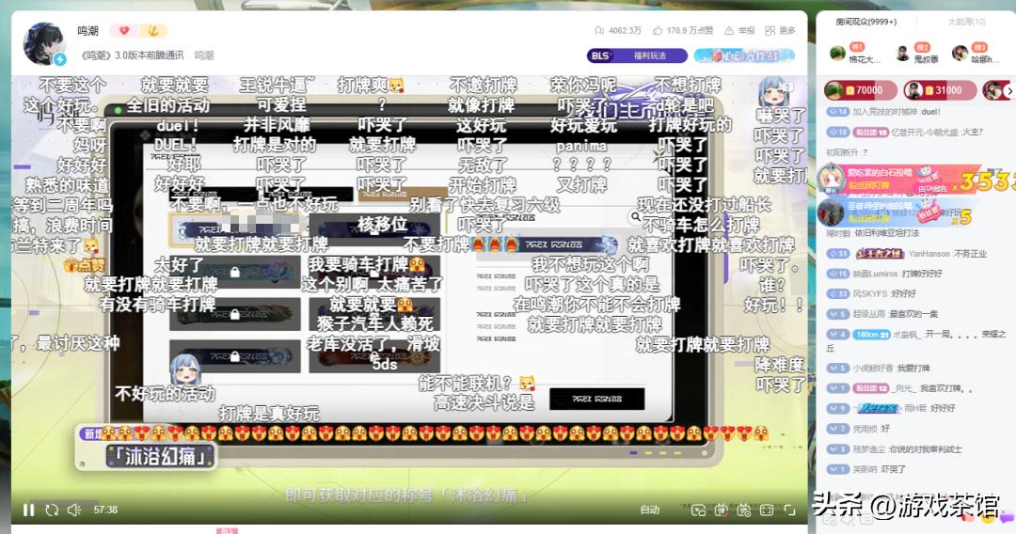Click the pink heart fan badge
The height and width of the screenshot is (534, 1016).
124,30
